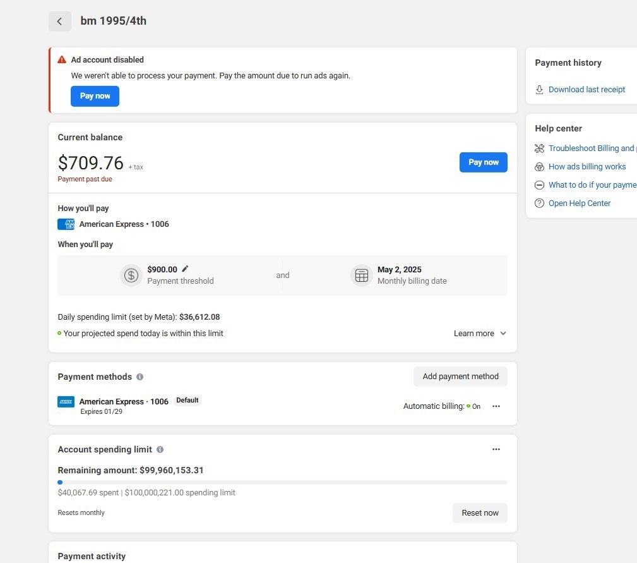Click the download icon for last receipt
Screen dimensions: 637x563
click(x=539, y=90)
